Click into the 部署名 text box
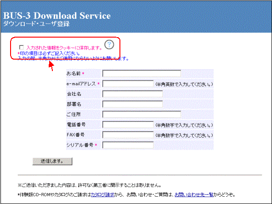Screen dimensions: 272x204 132,104
